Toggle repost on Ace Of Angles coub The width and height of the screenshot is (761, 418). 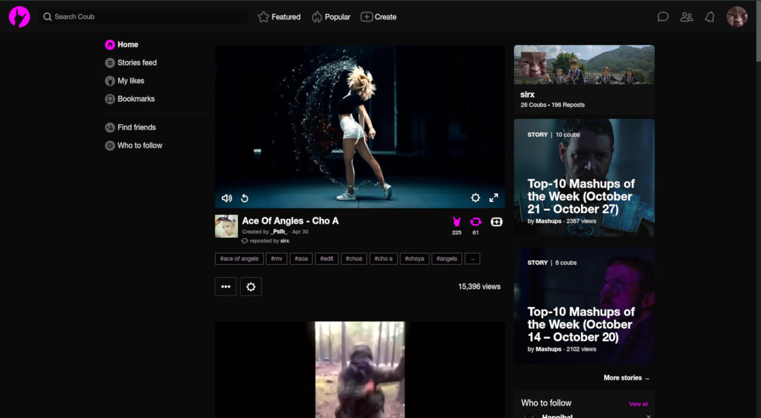[x=475, y=222]
